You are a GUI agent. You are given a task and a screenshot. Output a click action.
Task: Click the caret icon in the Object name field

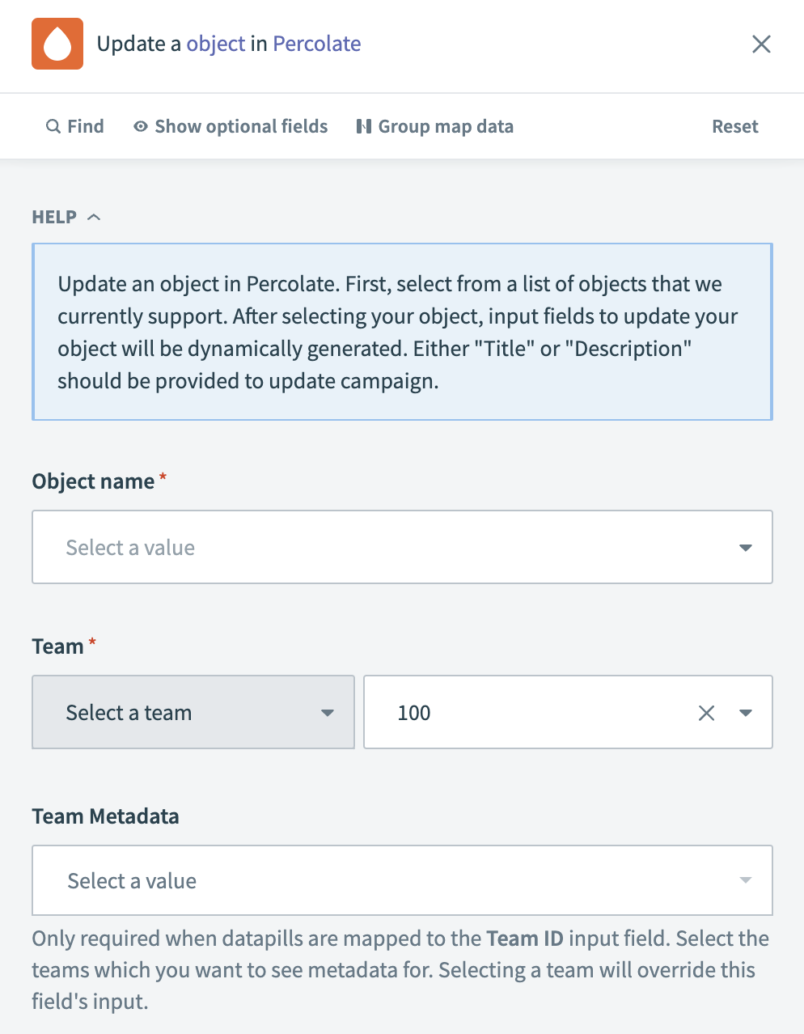(744, 548)
